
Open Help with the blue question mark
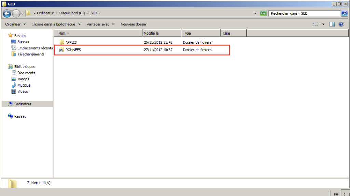click(341, 24)
